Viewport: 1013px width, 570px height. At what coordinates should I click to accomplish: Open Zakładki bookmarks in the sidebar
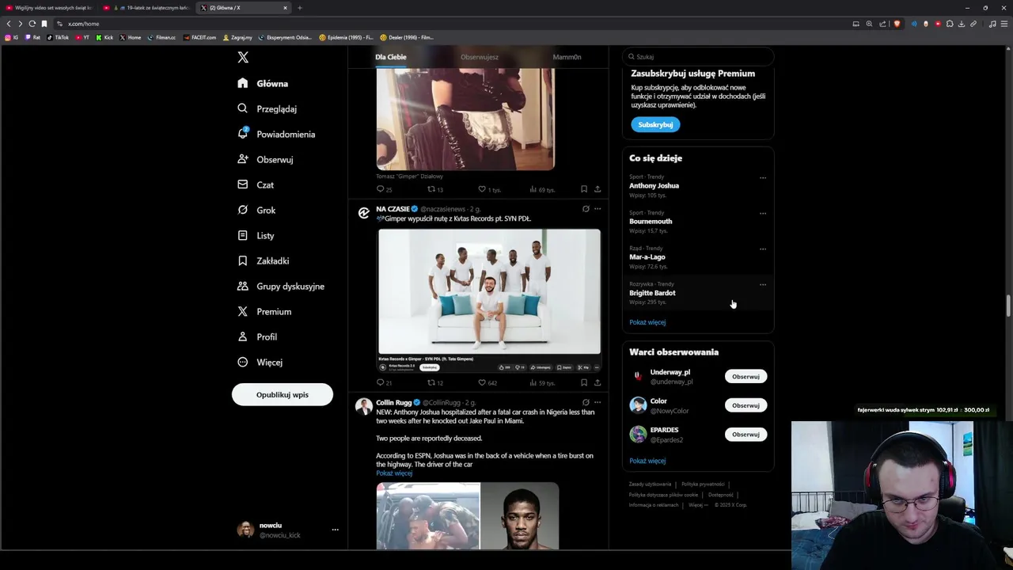coord(264,260)
